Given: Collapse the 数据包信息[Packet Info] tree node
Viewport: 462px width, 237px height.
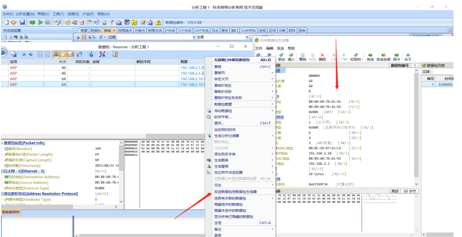Looking at the screenshot, I should (x=3, y=143).
